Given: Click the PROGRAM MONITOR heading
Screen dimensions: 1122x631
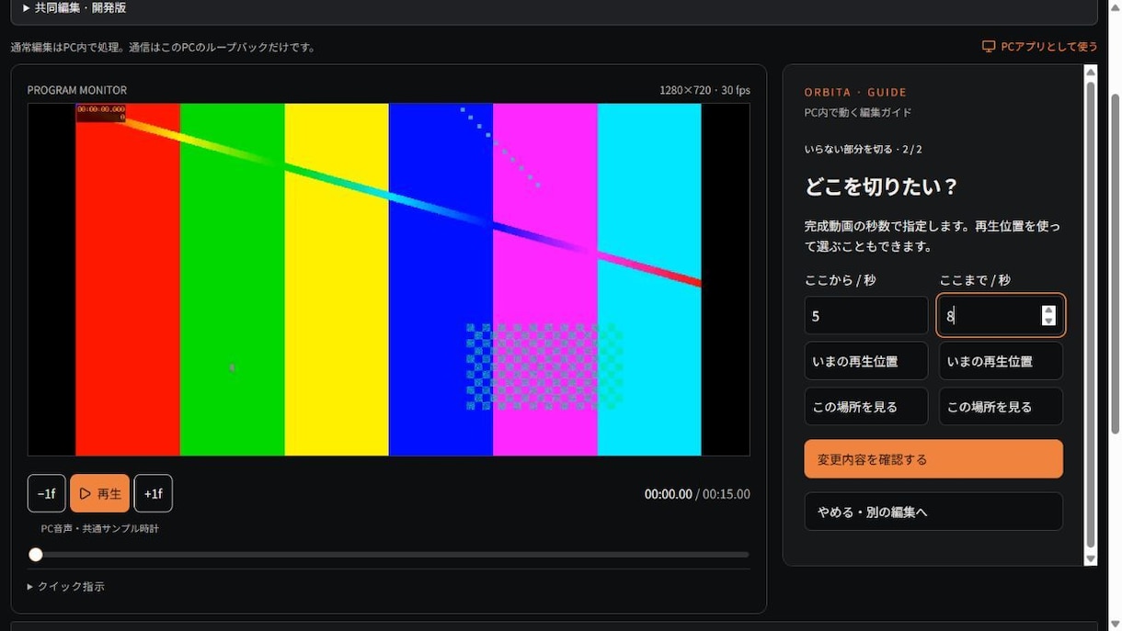Looking at the screenshot, I should click(77, 90).
